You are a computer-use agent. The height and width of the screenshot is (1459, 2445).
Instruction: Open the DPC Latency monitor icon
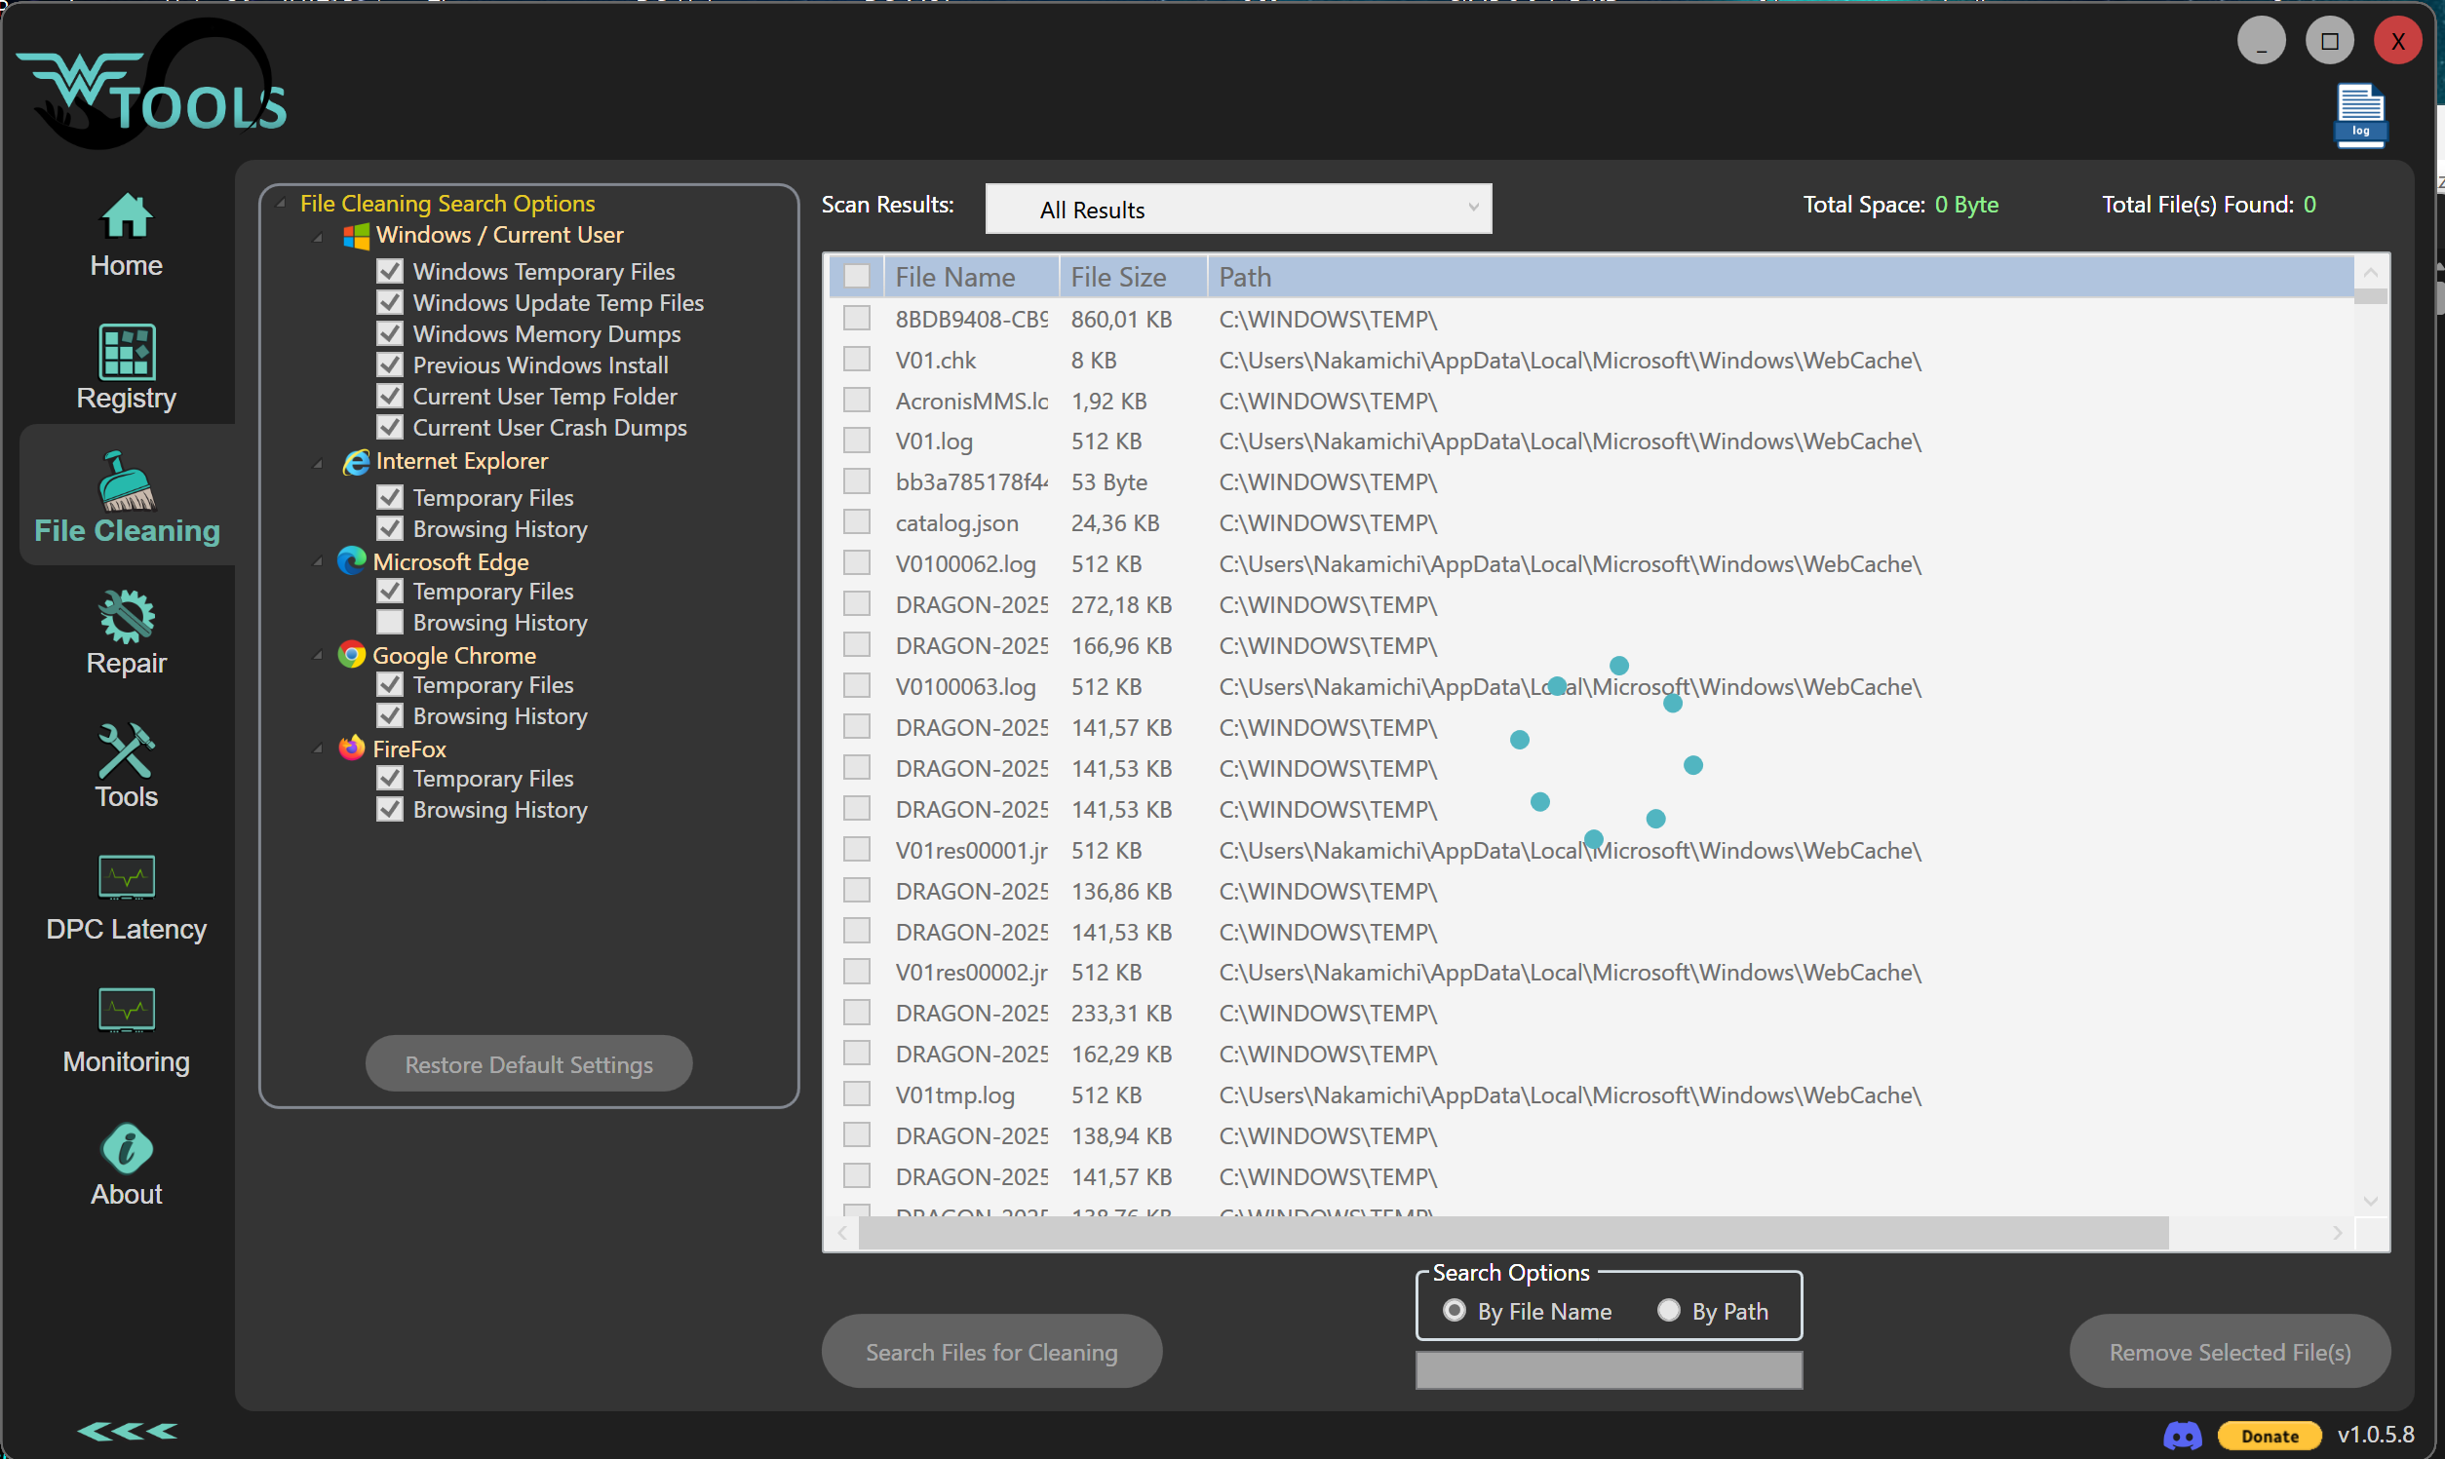point(127,877)
